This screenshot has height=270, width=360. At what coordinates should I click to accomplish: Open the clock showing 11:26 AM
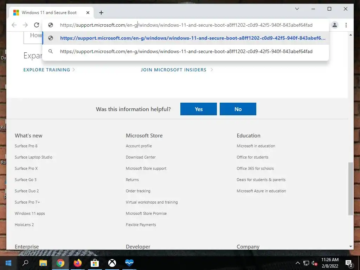[x=330, y=263]
